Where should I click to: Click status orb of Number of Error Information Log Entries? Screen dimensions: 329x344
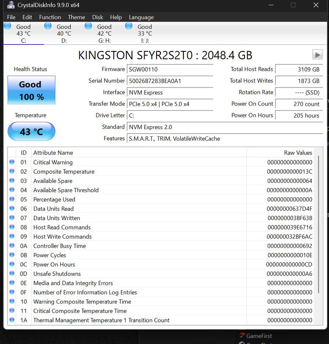[x=12, y=292]
